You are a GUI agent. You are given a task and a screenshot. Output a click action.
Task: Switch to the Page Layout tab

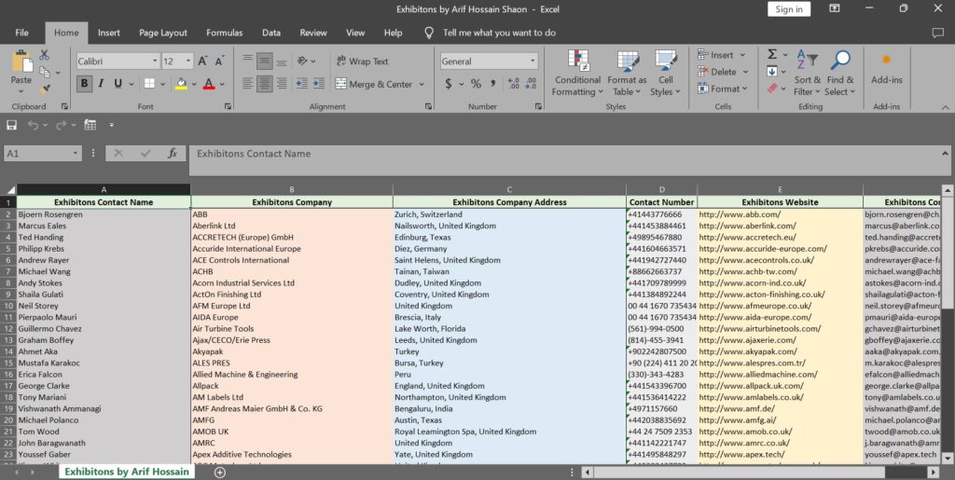[163, 33]
